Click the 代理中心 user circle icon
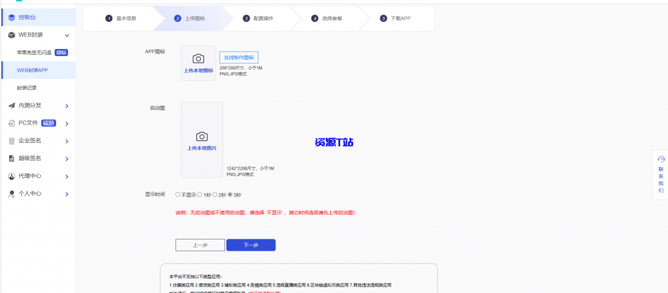Viewport: 668px width, 293px height. pyautogui.click(x=12, y=176)
